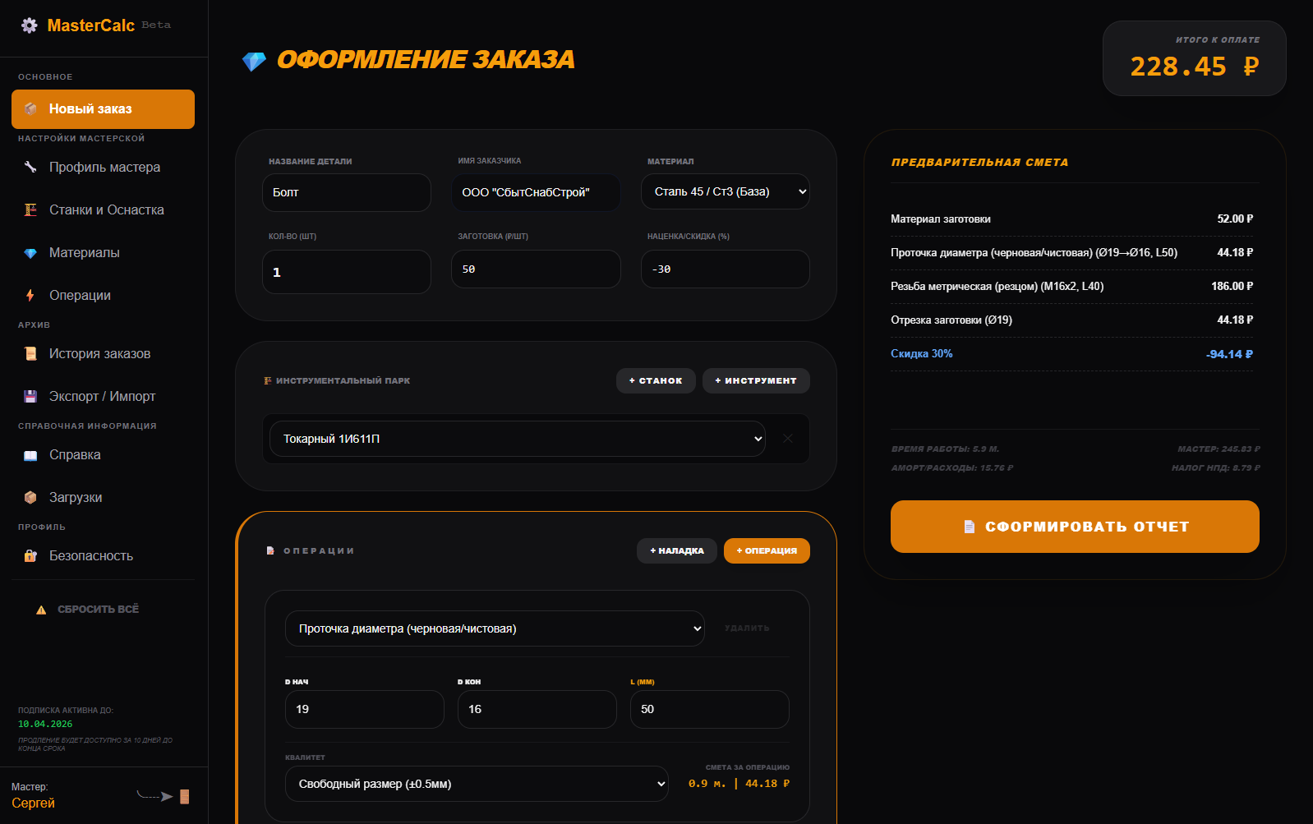Click the wrench icon for Профиль мастера
Image resolution: width=1313 pixels, height=824 pixels.
point(30,167)
